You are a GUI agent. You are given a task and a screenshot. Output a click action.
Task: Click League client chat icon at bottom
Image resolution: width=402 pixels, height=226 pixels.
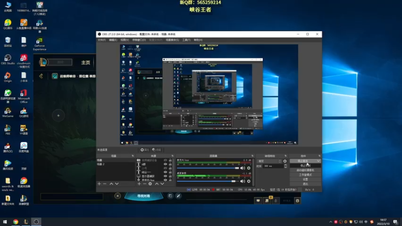tap(258, 200)
